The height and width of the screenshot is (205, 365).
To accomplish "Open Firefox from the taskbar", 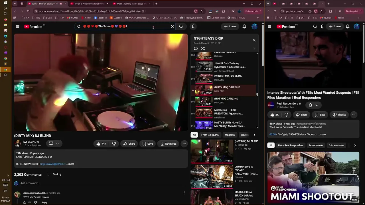I will pos(5,19).
